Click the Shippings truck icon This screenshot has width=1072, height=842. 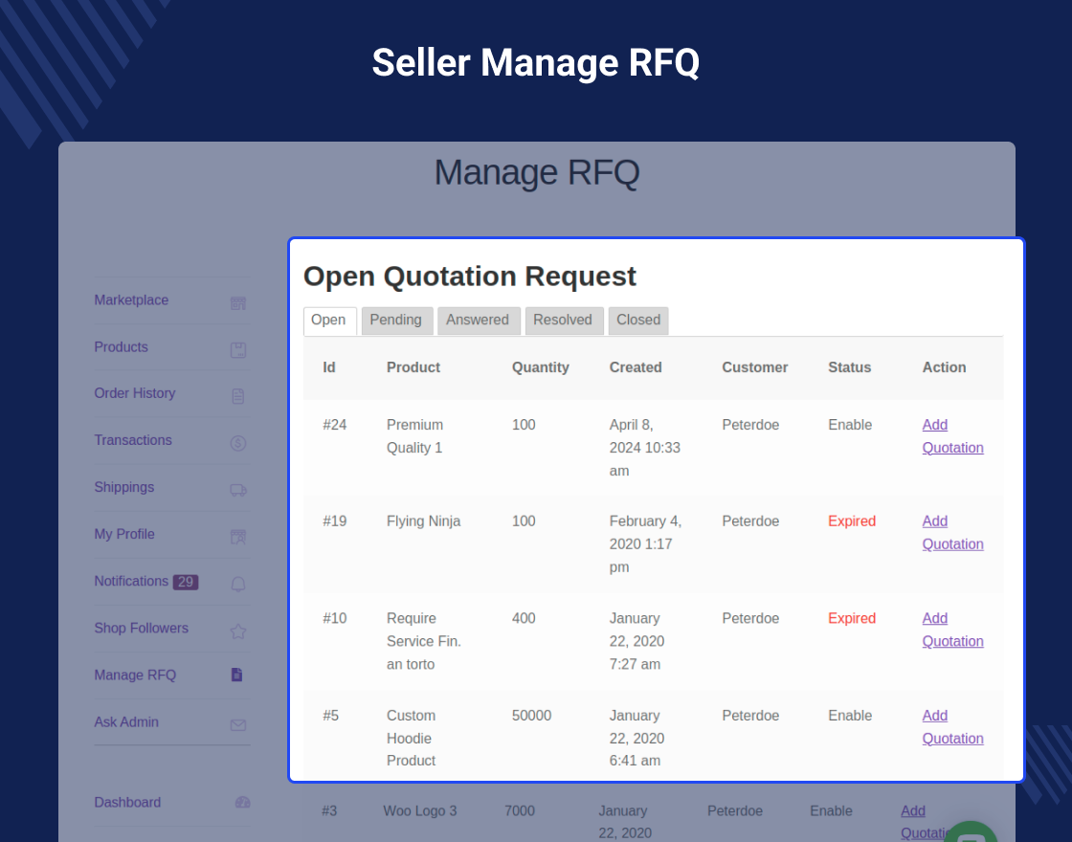[238, 490]
